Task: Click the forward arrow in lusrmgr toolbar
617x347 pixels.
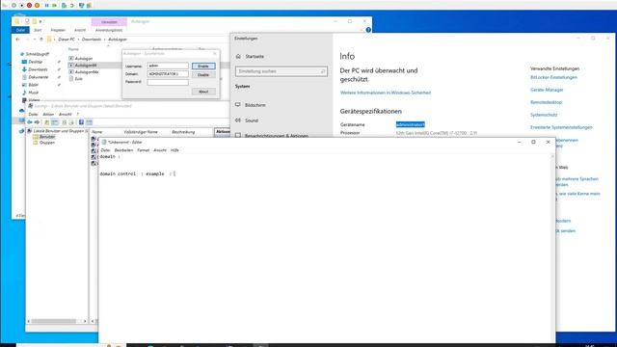Action: (37, 122)
